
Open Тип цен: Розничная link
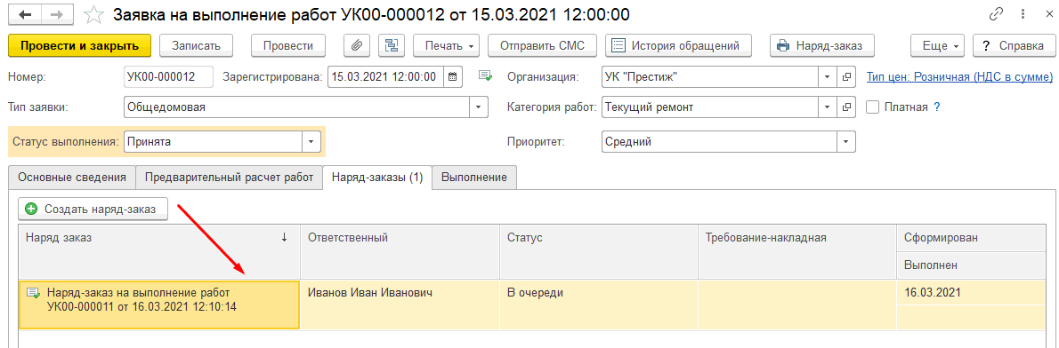coord(959,76)
